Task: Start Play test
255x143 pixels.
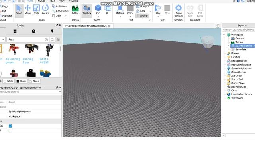Action: tap(158, 10)
